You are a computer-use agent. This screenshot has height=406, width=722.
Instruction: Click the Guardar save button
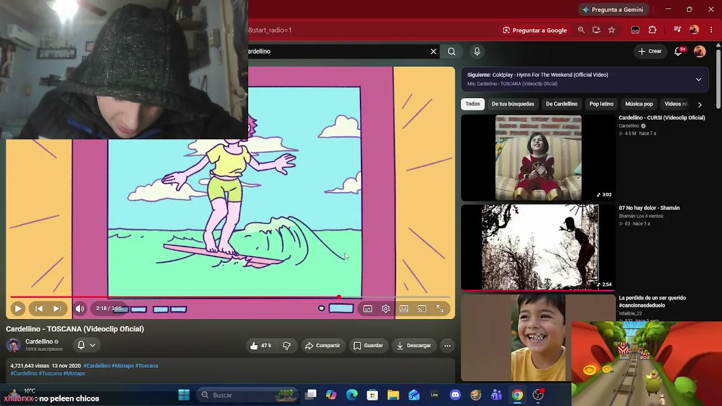368,346
